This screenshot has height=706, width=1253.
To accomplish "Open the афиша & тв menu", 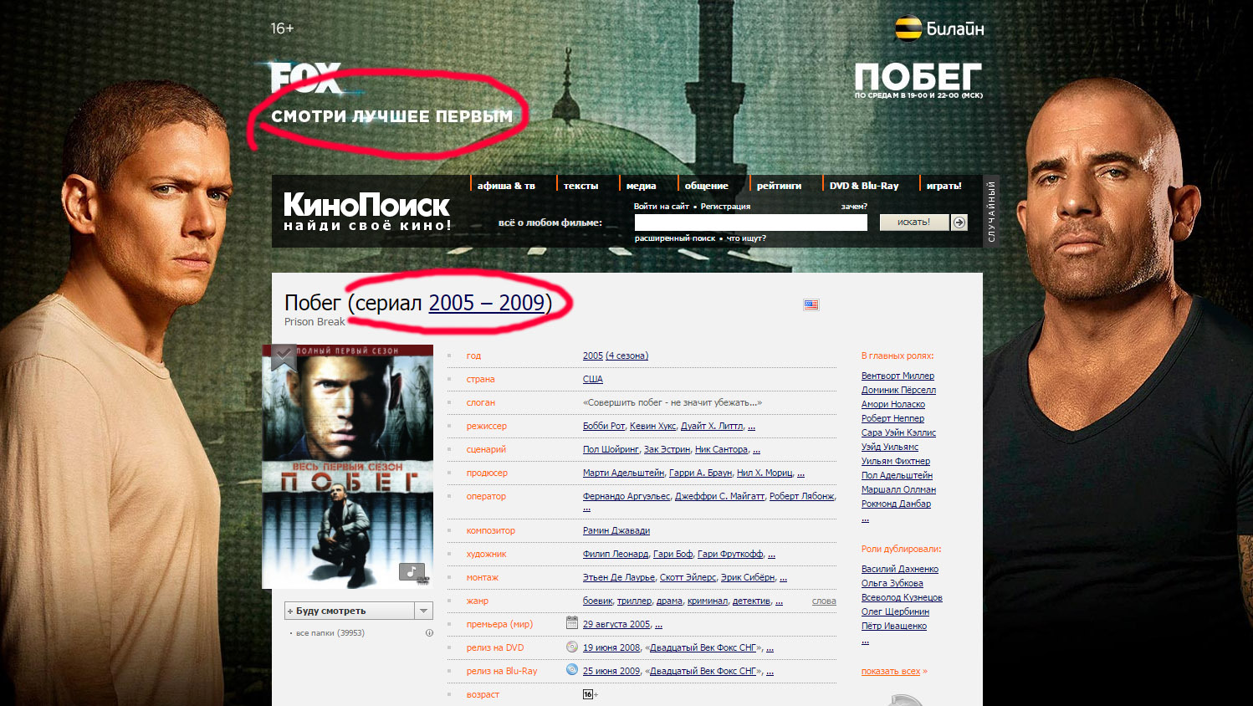I will tap(506, 186).
